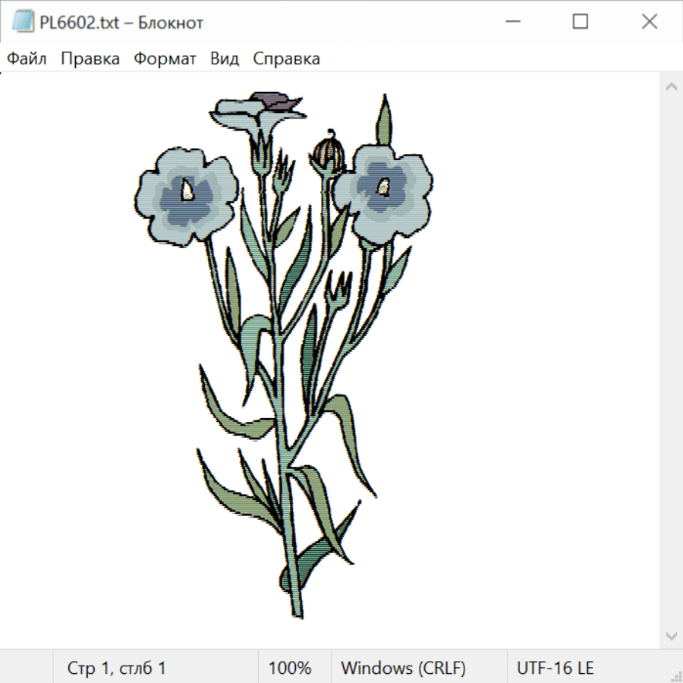
Task: Click the 100% zoom level indicator
Action: pyautogui.click(x=290, y=669)
